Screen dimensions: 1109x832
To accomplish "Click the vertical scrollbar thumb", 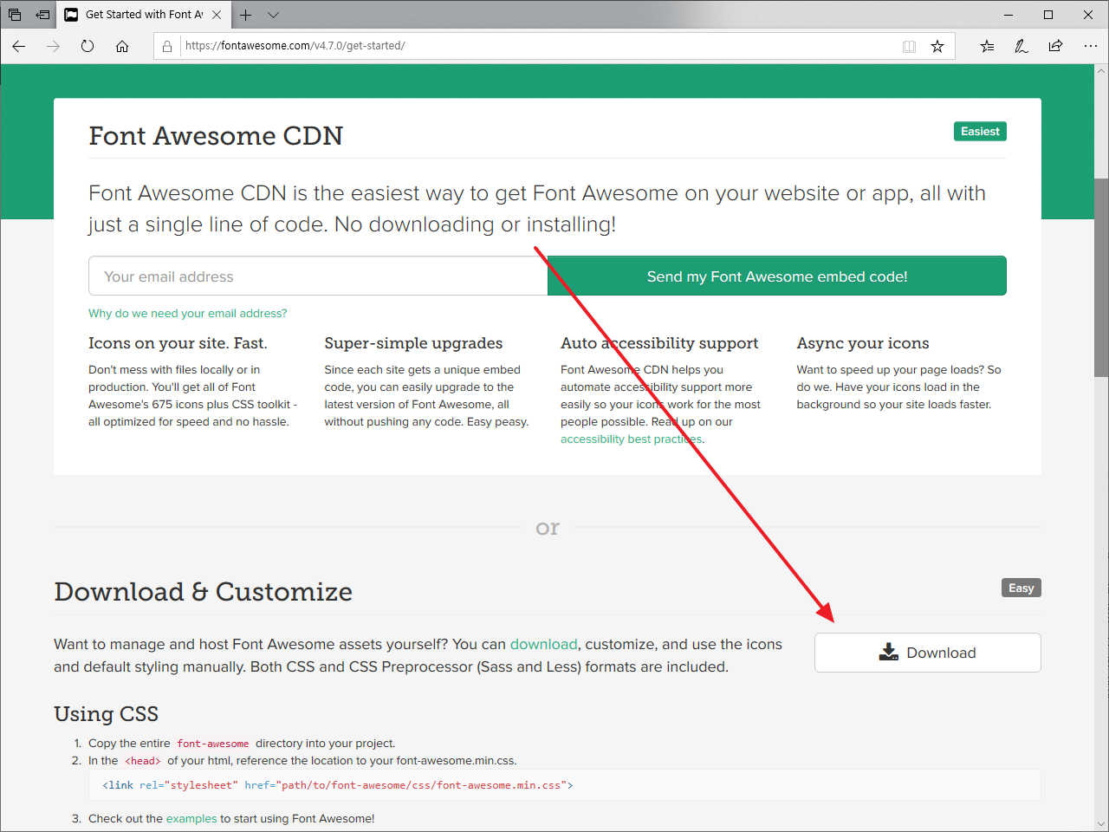I will pos(1101,277).
